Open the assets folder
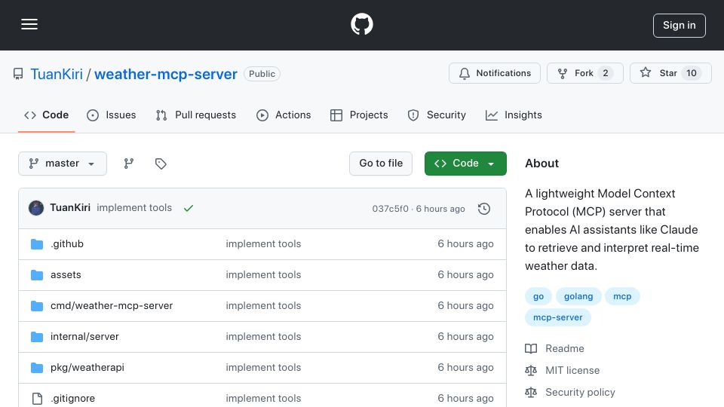The height and width of the screenshot is (407, 724). pos(66,274)
